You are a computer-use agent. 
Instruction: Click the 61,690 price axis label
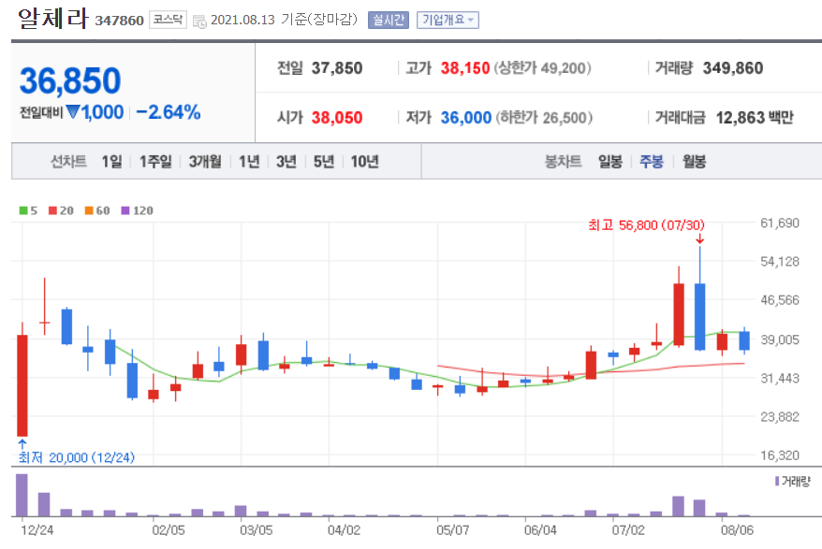(x=780, y=224)
